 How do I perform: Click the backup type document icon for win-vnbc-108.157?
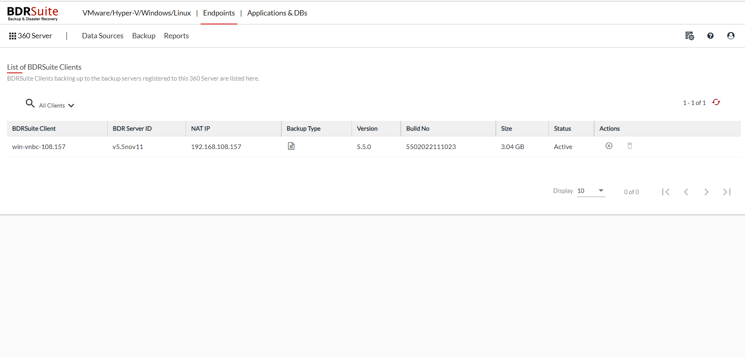pos(291,146)
